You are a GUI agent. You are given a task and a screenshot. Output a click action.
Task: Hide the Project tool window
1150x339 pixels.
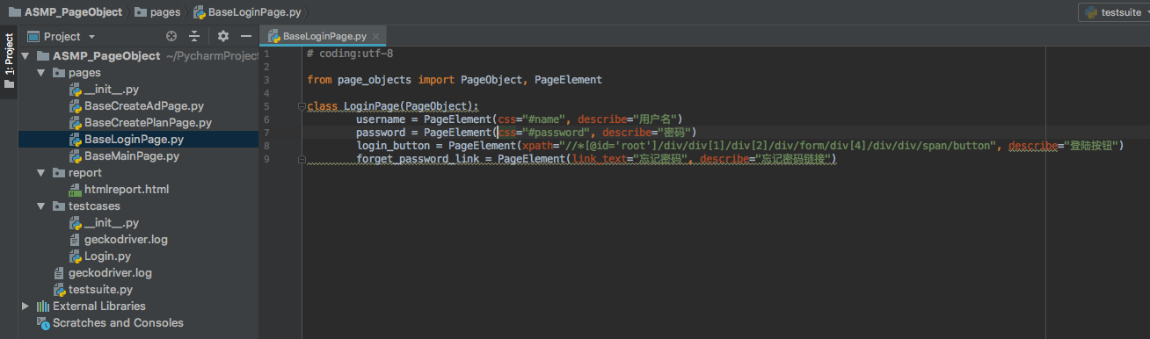click(x=246, y=36)
